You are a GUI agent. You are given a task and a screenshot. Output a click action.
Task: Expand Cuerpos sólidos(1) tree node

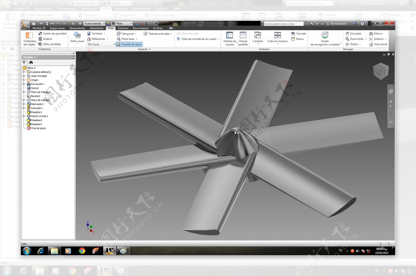click(x=24, y=72)
